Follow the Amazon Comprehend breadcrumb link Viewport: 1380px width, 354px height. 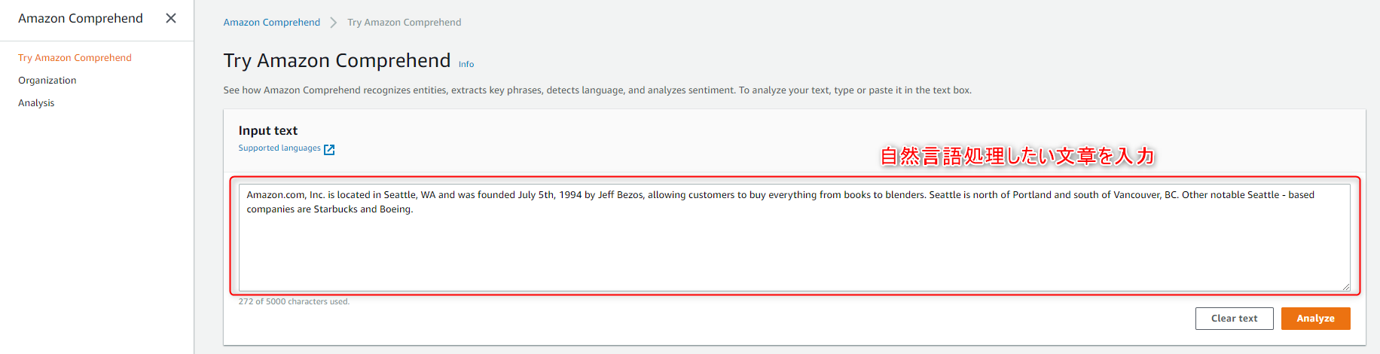[x=272, y=23]
